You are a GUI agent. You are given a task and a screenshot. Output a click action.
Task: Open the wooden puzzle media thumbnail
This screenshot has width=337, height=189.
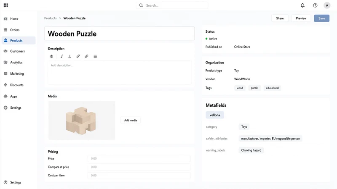point(82,120)
